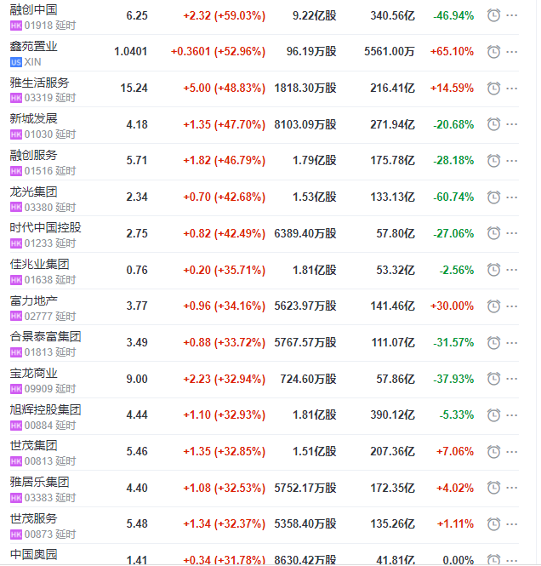The image size is (541, 566).
Task: Click HK code 01918
Action: coord(38,26)
